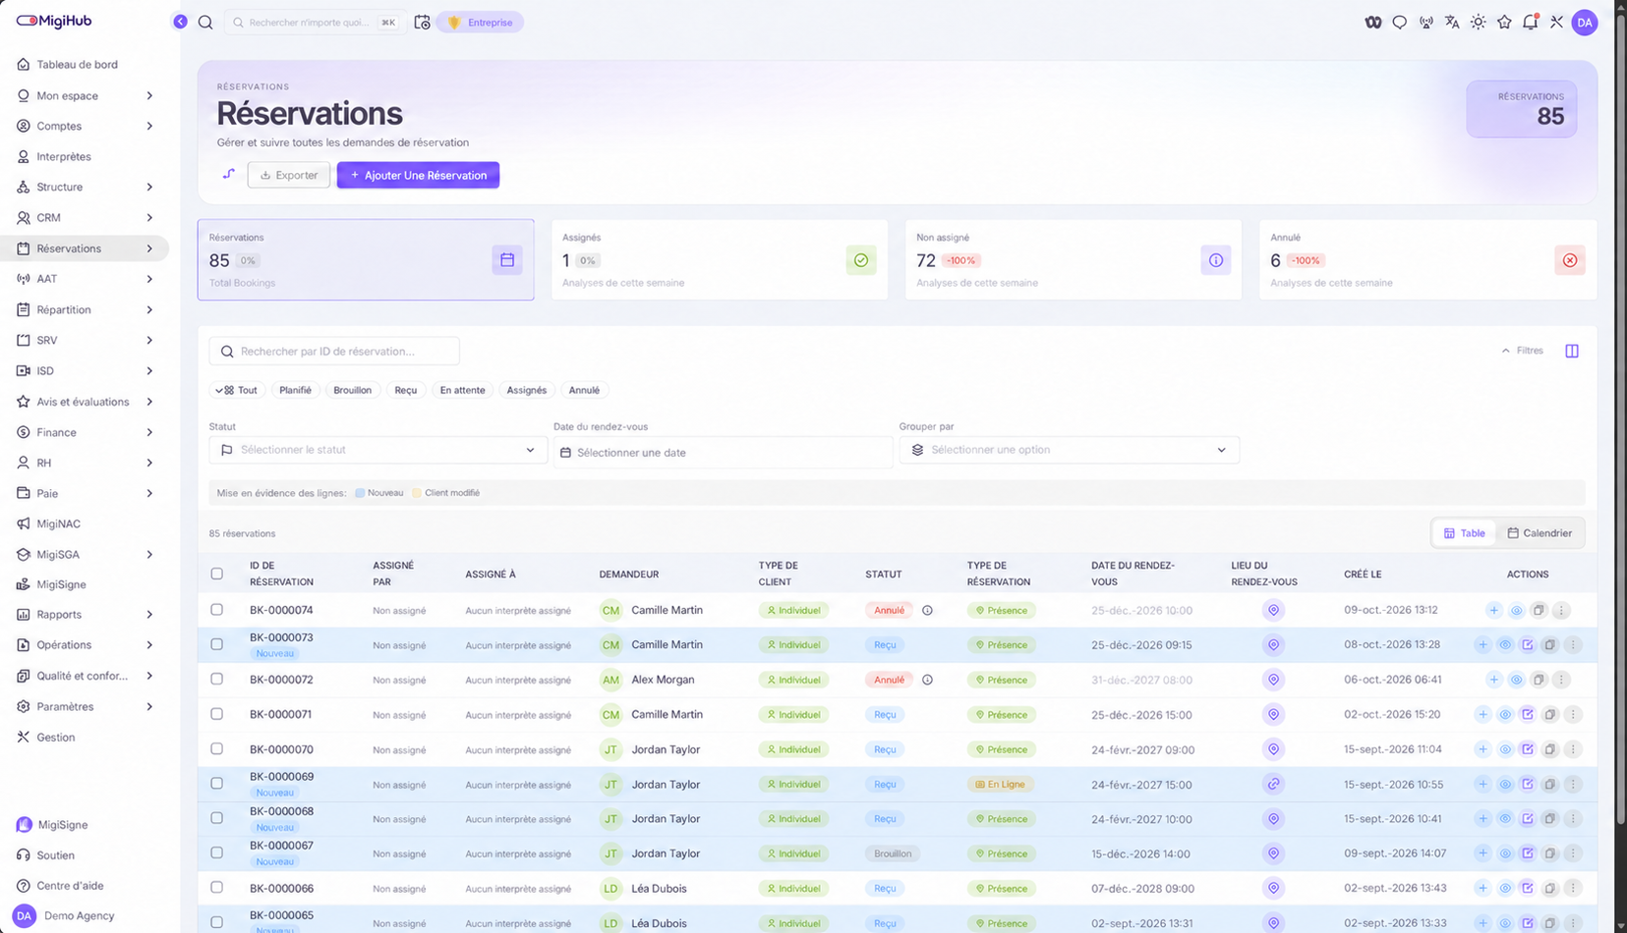Click the Exporter button

(289, 175)
